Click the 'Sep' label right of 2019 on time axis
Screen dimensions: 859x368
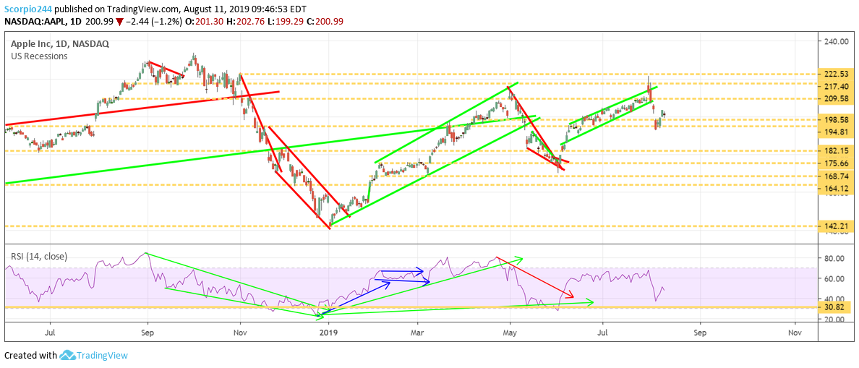click(x=699, y=332)
